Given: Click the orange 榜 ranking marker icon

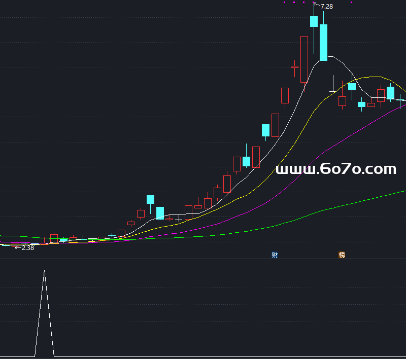Looking at the screenshot, I should (342, 255).
